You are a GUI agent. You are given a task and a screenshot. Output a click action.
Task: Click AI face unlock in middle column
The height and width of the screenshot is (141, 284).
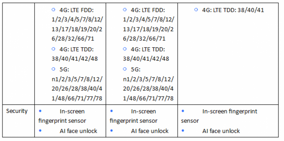coord(150,131)
